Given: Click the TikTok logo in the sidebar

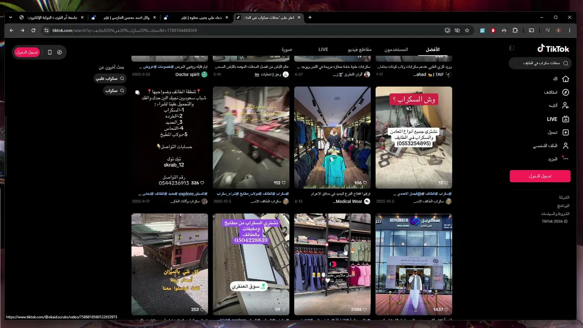Looking at the screenshot, I should tap(553, 49).
